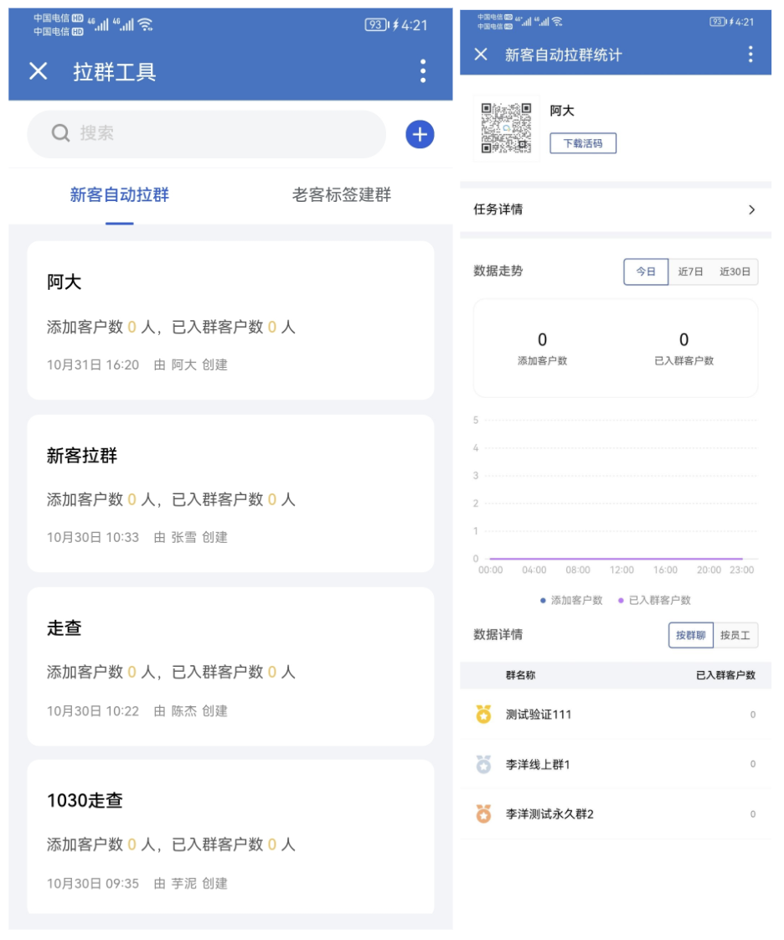784x940 pixels.
Task: Open the 新客拉群 task card
Action: coord(230,493)
